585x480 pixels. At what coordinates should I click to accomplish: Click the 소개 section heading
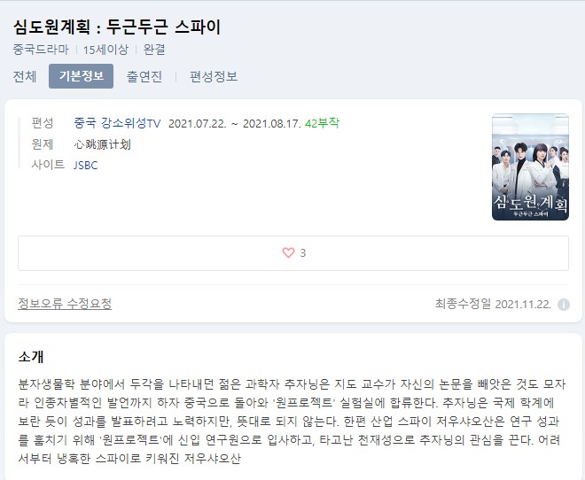point(31,357)
